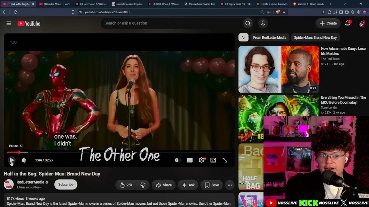
Task: Switch to the 'Spider-Man 3 - How's' tab
Action: 54,4
